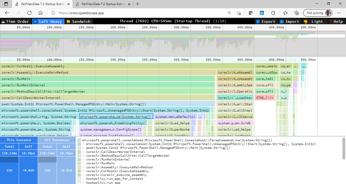This screenshot has width=346, height=184.
Task: Click coreclr!CallDescrWorkerInternal in stack list
Action: [115, 152]
